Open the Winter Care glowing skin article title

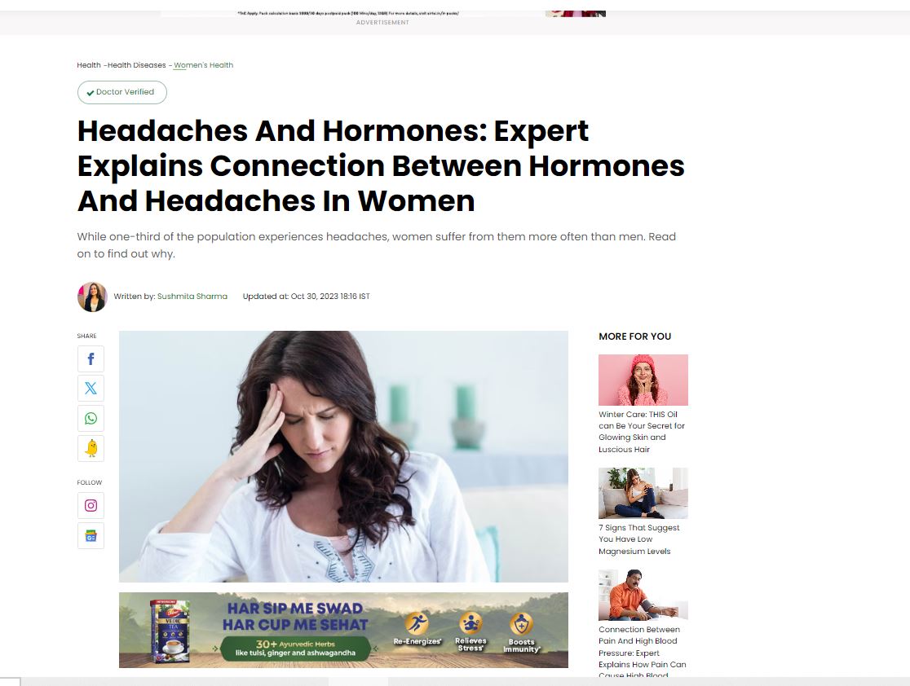[641, 432]
